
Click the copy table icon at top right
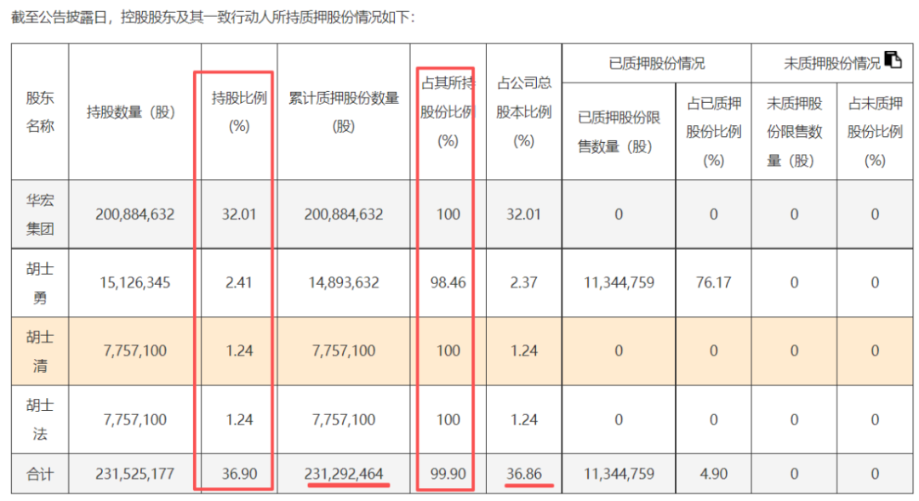click(893, 60)
